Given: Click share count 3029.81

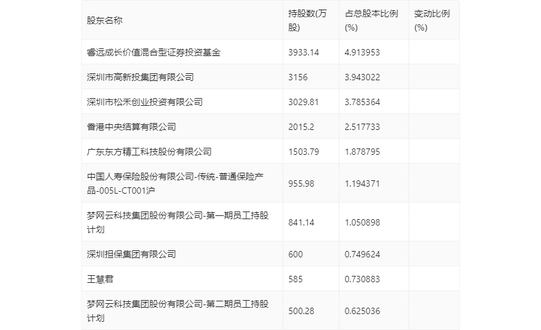Looking at the screenshot, I should (x=304, y=102).
